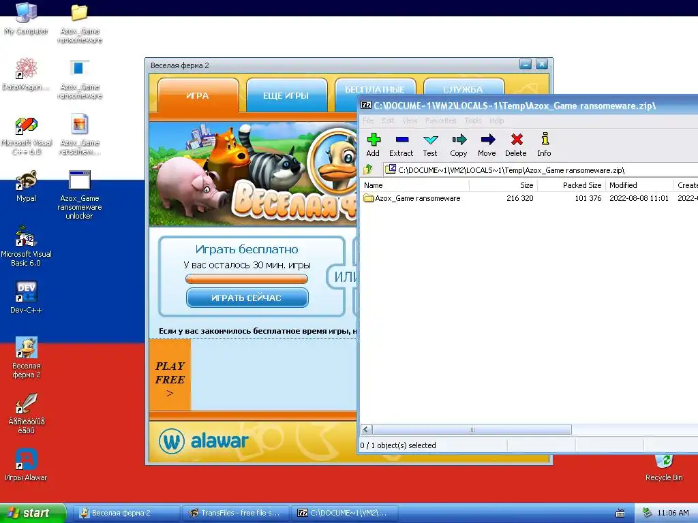Open the Mypal browser desktop icon
This screenshot has height=523, width=698.
point(26,186)
